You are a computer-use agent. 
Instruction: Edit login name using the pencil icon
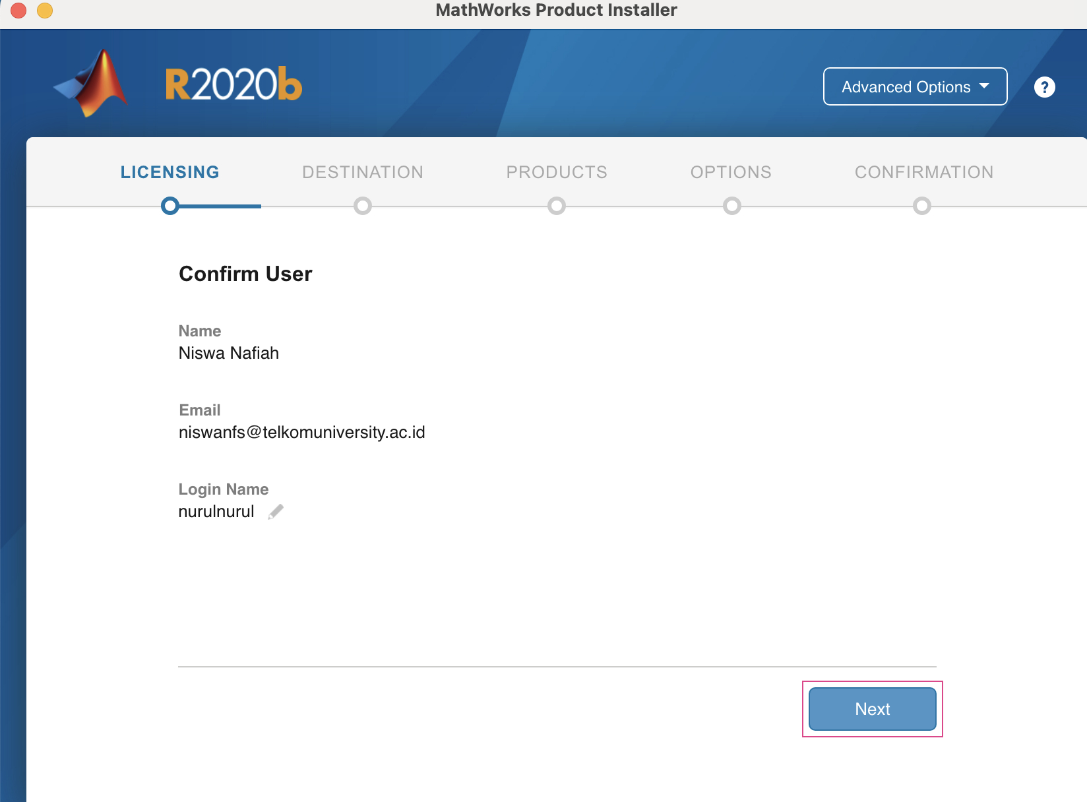point(276,512)
